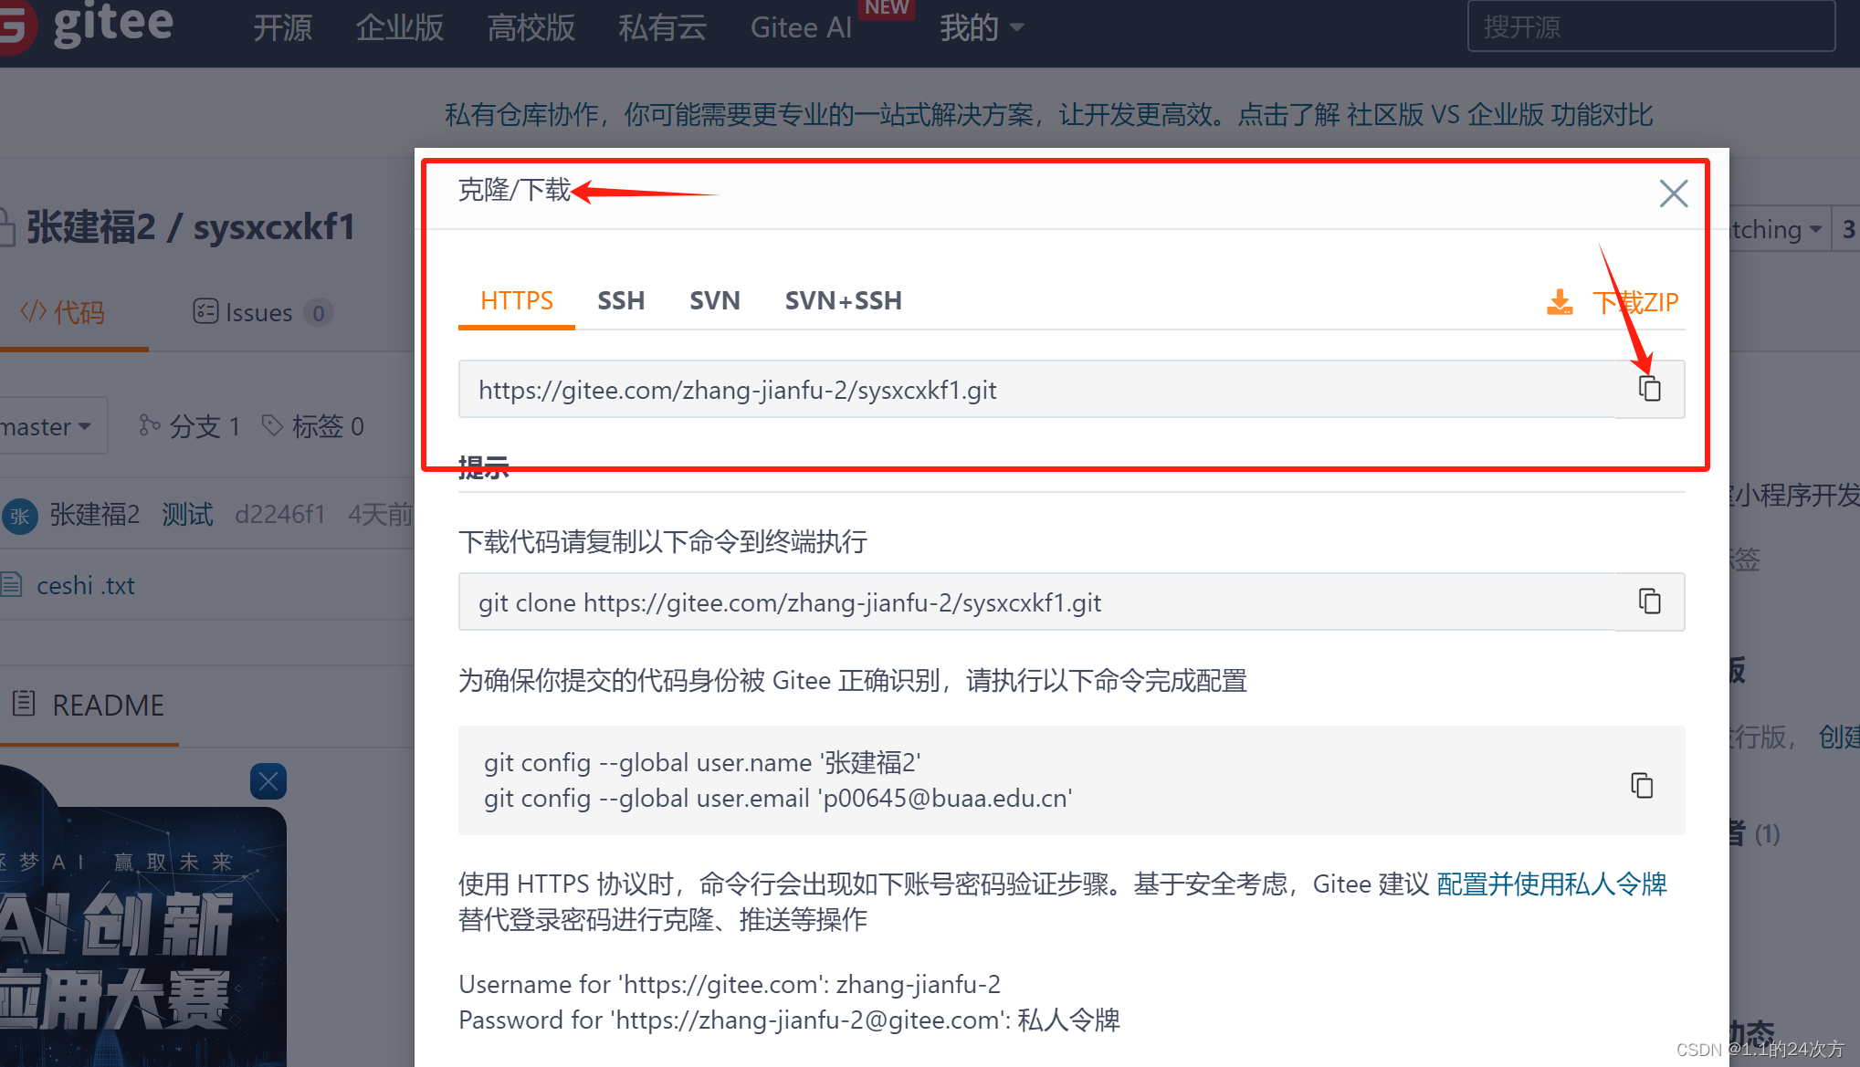The height and width of the screenshot is (1067, 1860).
Task: Copy the git clone command
Action: (x=1649, y=601)
